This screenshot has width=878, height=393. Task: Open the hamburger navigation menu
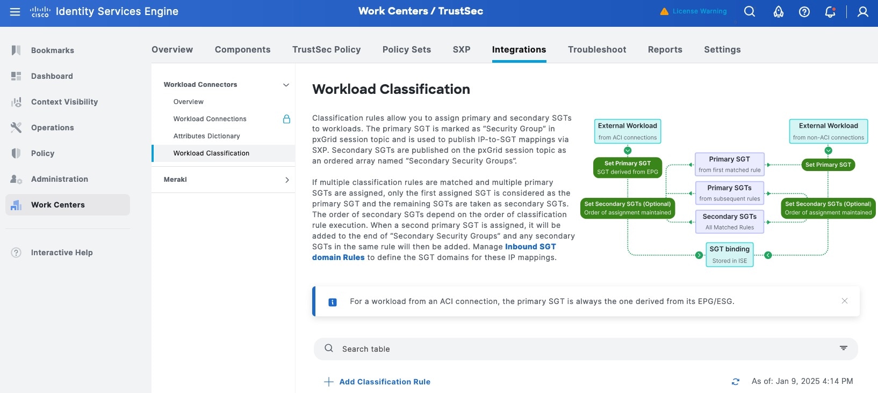click(15, 12)
